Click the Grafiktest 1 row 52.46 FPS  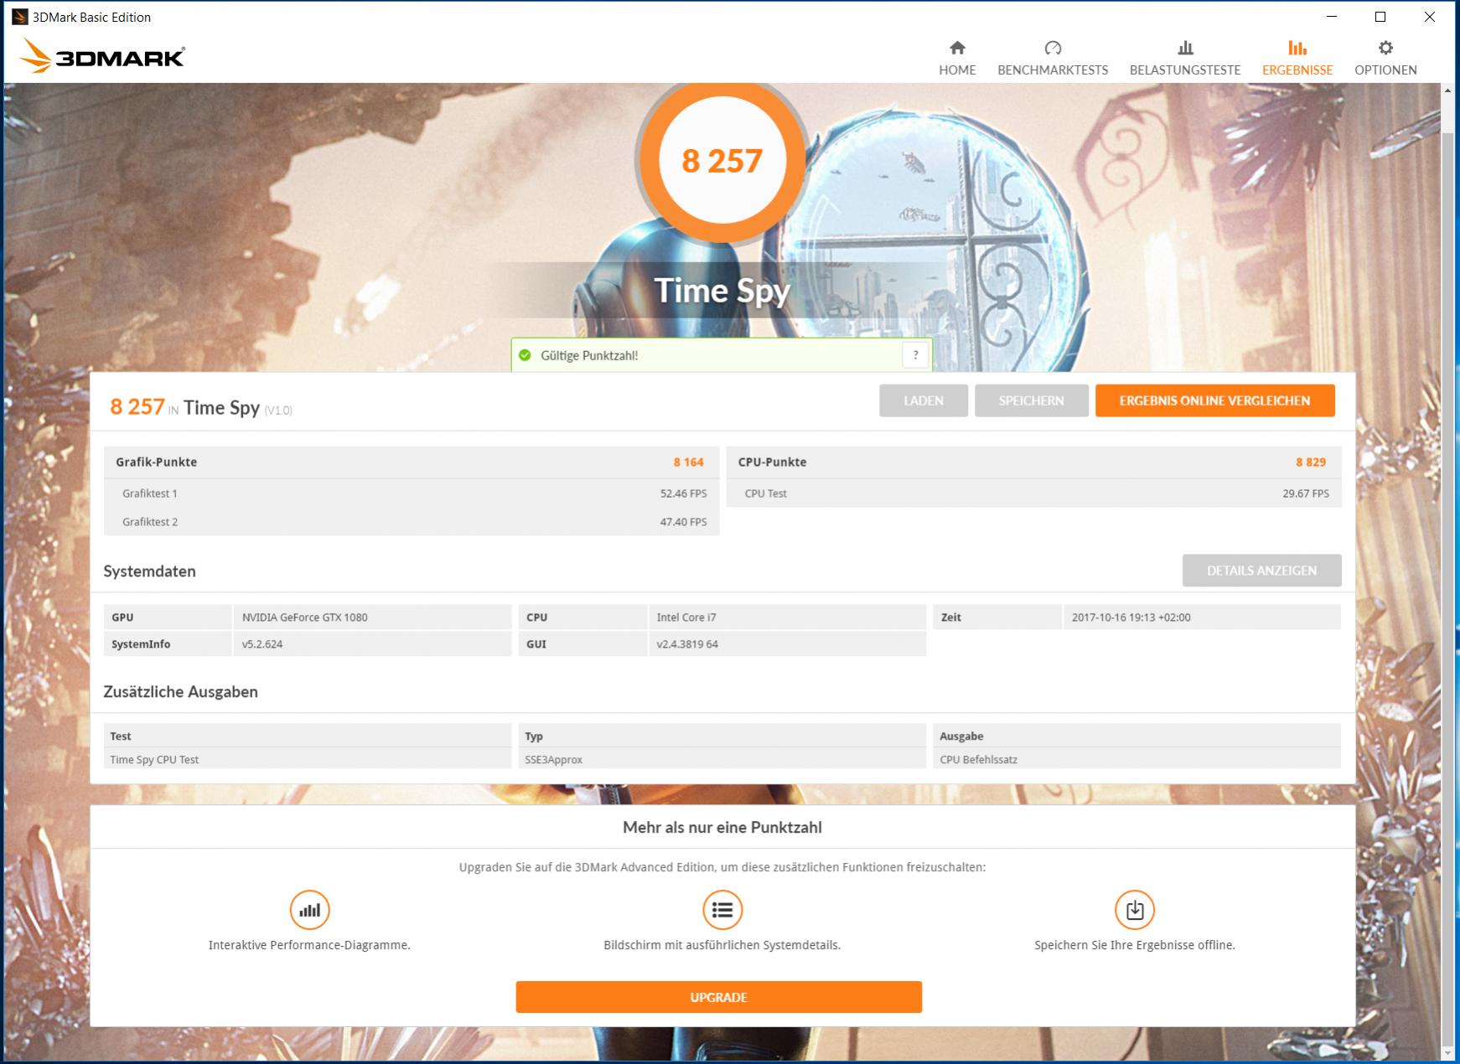[412, 493]
